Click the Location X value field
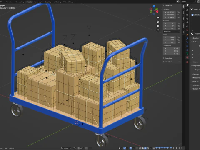Screen dimensions: 200x150 (170, 12)
